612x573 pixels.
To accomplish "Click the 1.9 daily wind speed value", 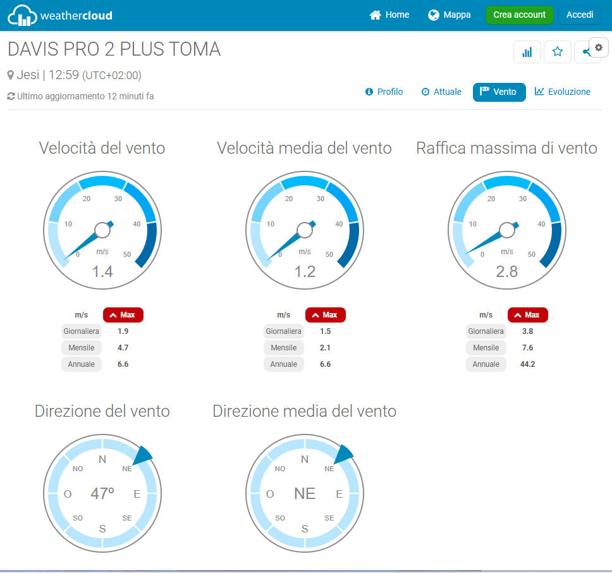I will pyautogui.click(x=123, y=331).
